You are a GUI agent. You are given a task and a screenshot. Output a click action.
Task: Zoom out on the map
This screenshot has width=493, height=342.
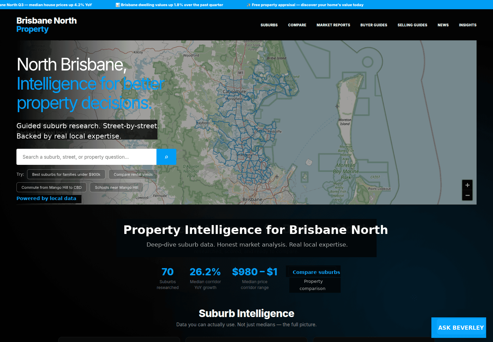click(x=467, y=195)
